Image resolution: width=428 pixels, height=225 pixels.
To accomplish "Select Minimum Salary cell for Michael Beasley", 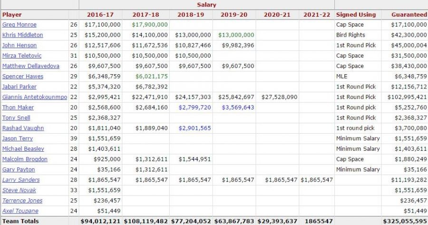I will [358, 149].
